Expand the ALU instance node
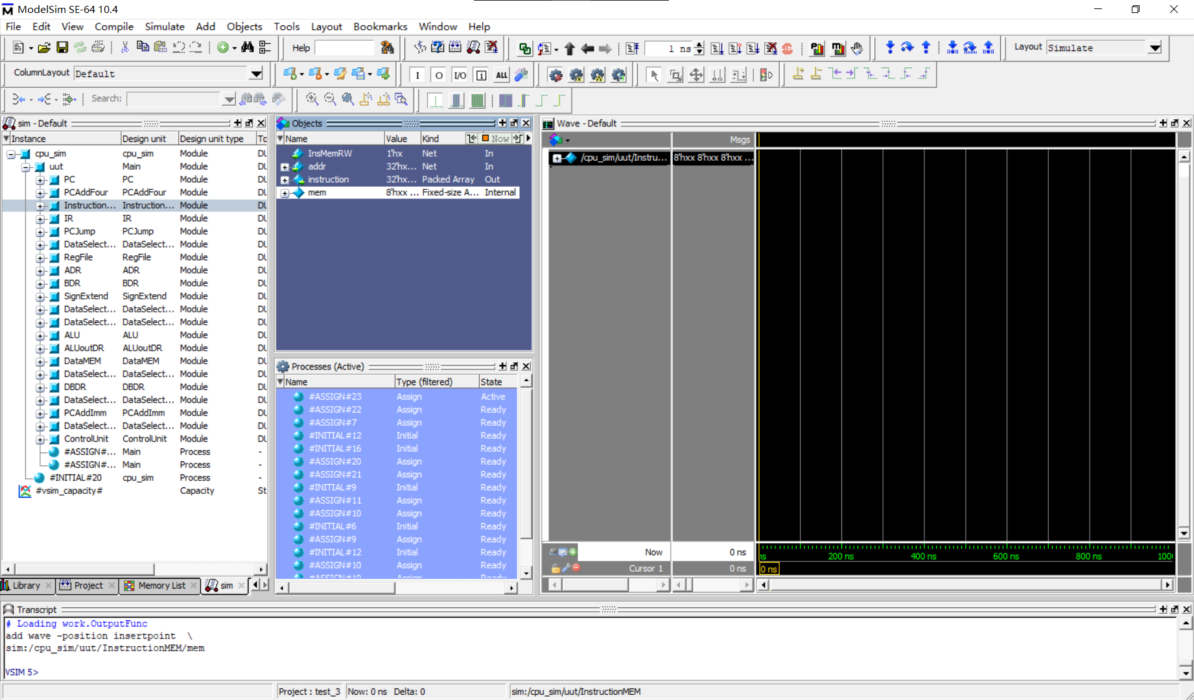 pos(40,336)
